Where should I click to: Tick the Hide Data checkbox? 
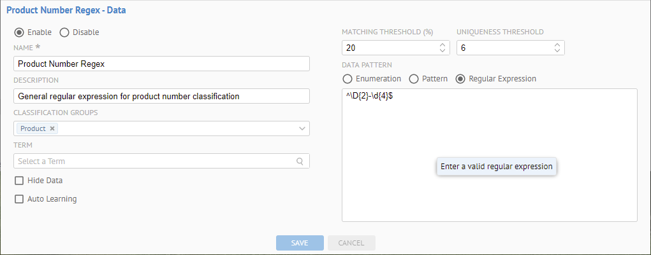click(x=19, y=181)
